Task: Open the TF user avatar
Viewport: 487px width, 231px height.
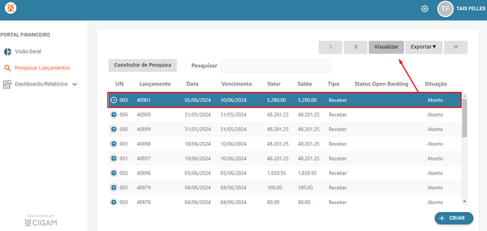Action: click(445, 9)
